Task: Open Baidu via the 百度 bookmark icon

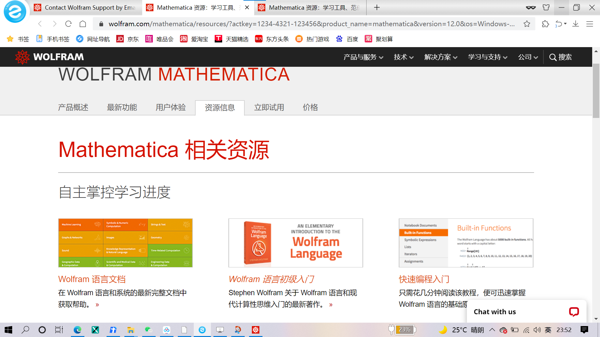Action: click(339, 39)
